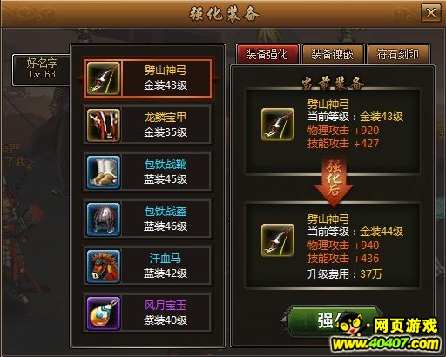Image resolution: width=446 pixels, height=357 pixels.
Task: Select the 包铁战盔 蓝装46级 list entry
Action: pos(147,219)
